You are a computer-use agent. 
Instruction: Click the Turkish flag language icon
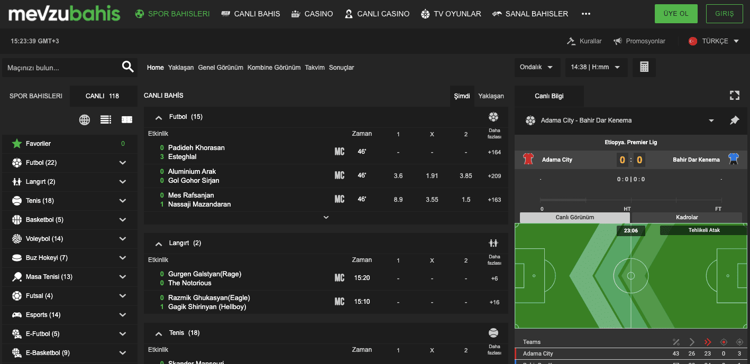(x=693, y=41)
